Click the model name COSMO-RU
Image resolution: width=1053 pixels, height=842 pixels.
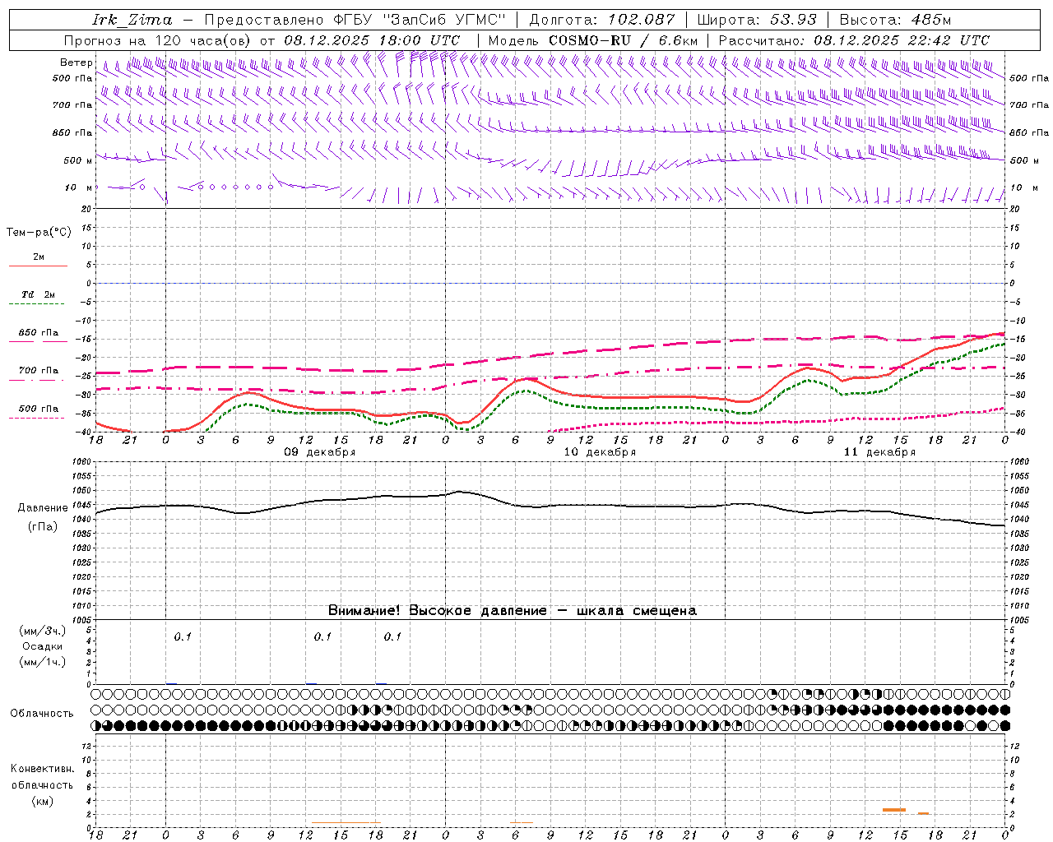(589, 40)
